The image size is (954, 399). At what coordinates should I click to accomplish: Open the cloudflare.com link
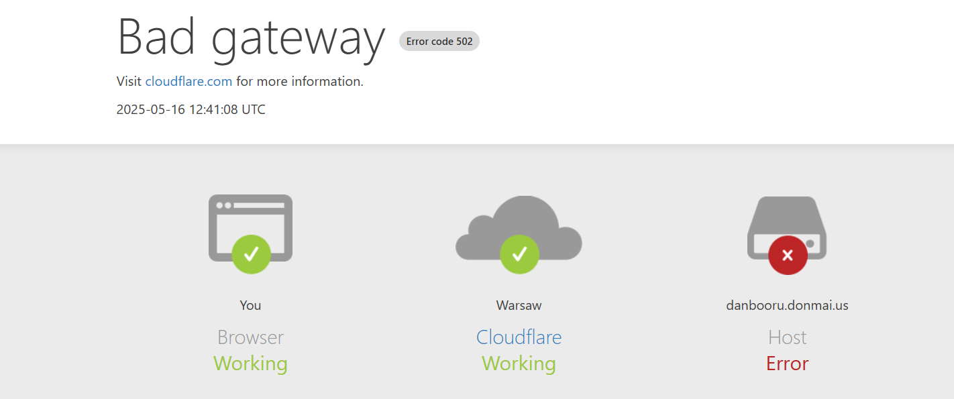[189, 81]
